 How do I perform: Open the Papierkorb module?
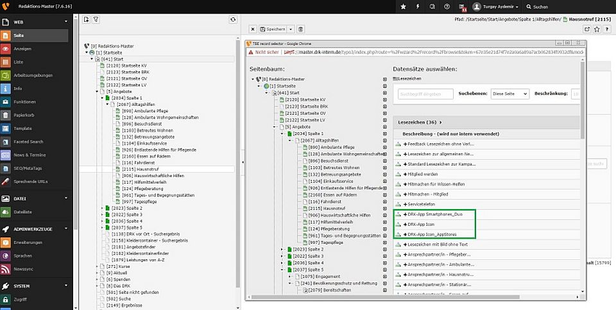(x=23, y=116)
